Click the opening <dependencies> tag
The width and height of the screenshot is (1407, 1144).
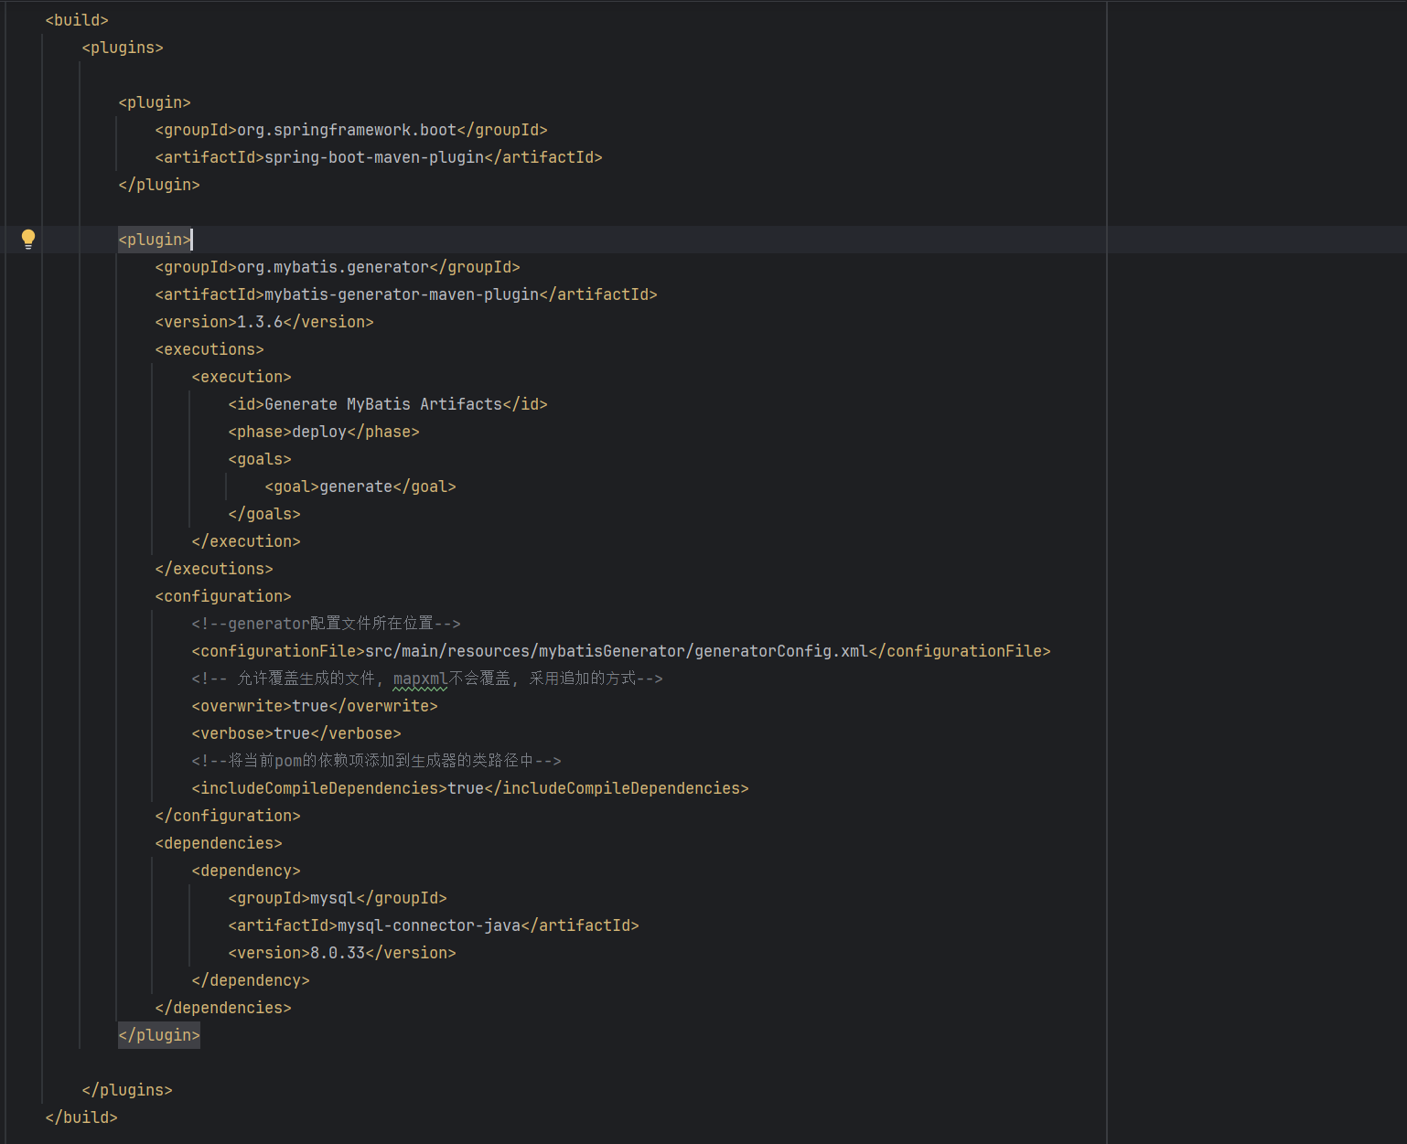(x=219, y=843)
